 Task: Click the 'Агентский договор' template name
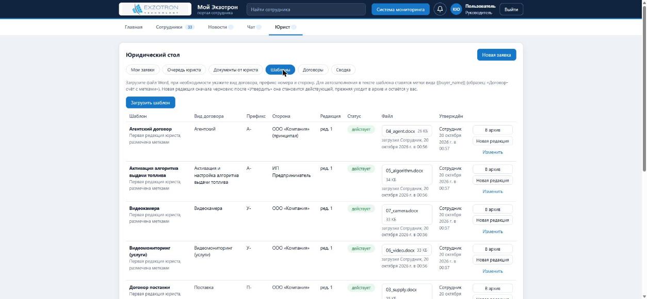point(151,129)
